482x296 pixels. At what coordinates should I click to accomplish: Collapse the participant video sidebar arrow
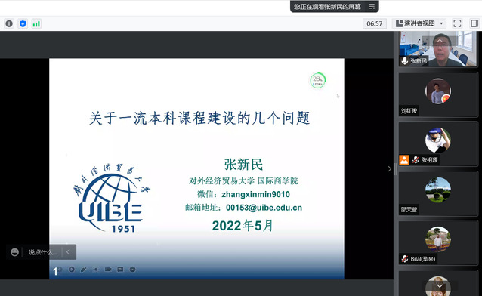click(390, 168)
